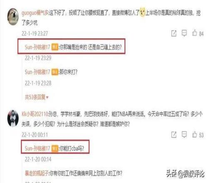Image resolution: width=208 pixels, height=183 pixels.
Task: Open guoguo's dog profile avatar
Action: coord(13,17)
